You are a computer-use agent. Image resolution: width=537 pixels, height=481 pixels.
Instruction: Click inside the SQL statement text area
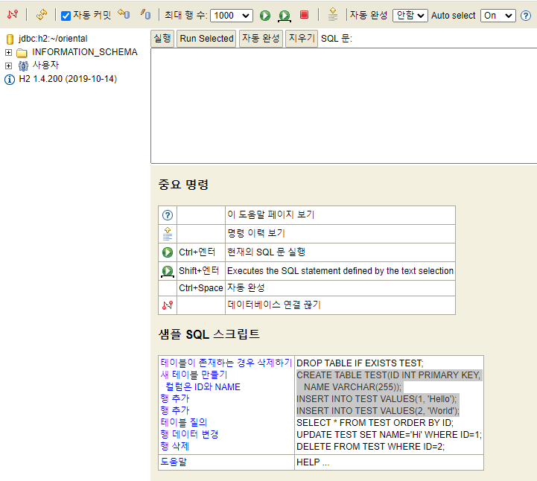coord(343,106)
